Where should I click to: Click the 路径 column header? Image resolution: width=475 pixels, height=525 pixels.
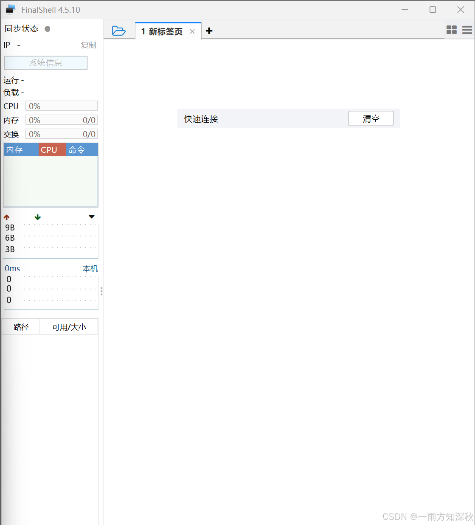[x=21, y=327]
